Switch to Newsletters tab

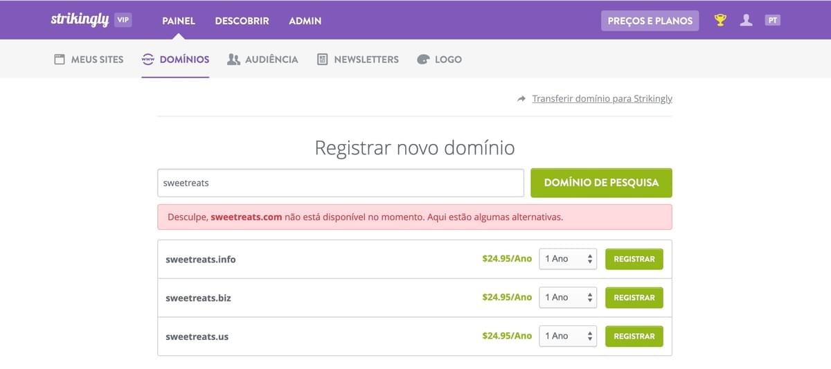[357, 60]
